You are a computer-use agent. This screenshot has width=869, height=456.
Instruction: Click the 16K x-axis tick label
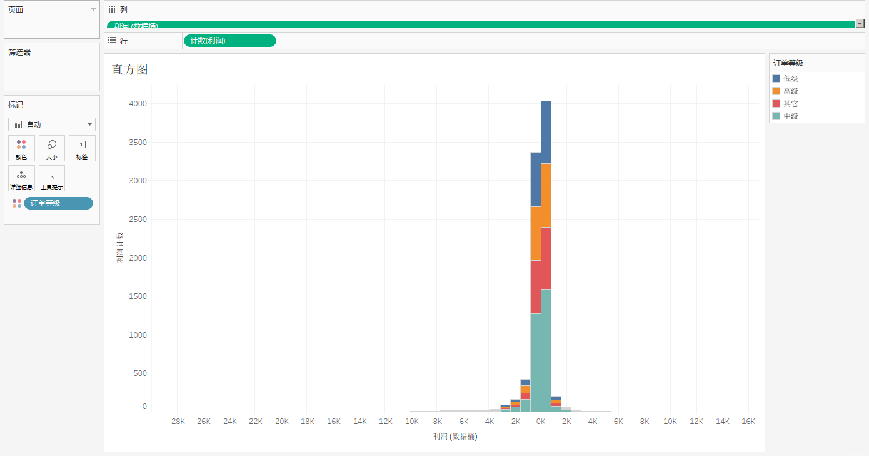(748, 422)
